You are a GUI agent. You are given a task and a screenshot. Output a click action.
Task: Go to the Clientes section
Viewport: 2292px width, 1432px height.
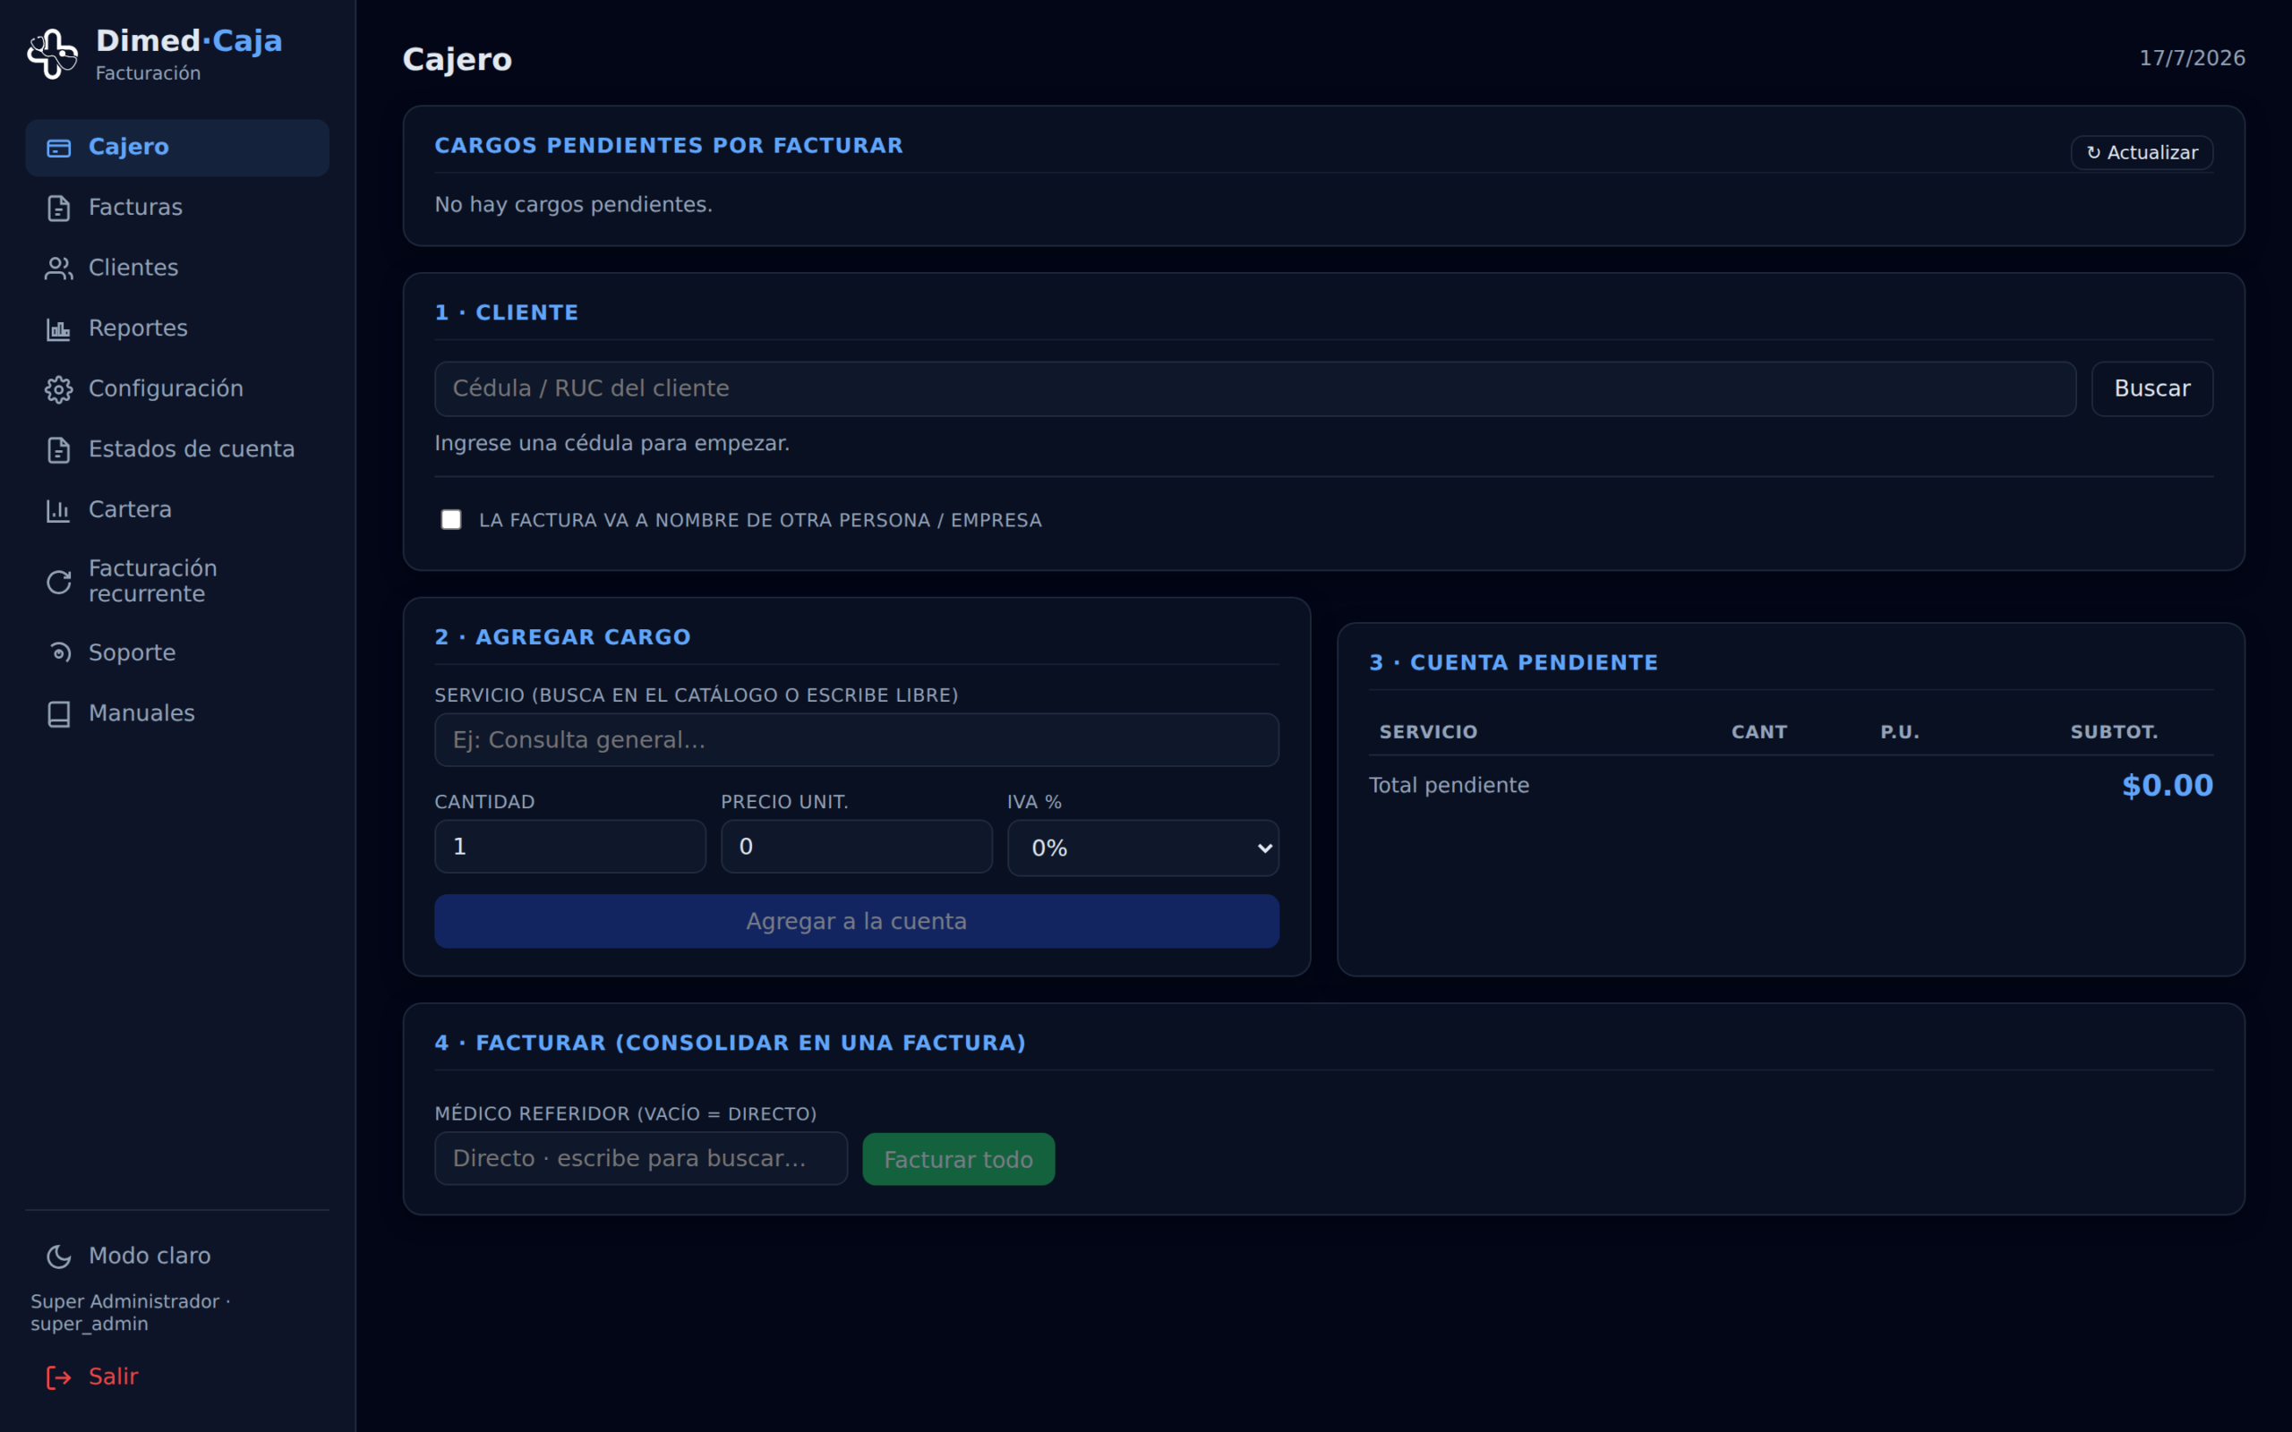(177, 269)
